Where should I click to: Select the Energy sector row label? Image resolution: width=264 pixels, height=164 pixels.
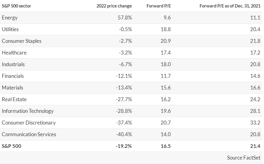10,18
